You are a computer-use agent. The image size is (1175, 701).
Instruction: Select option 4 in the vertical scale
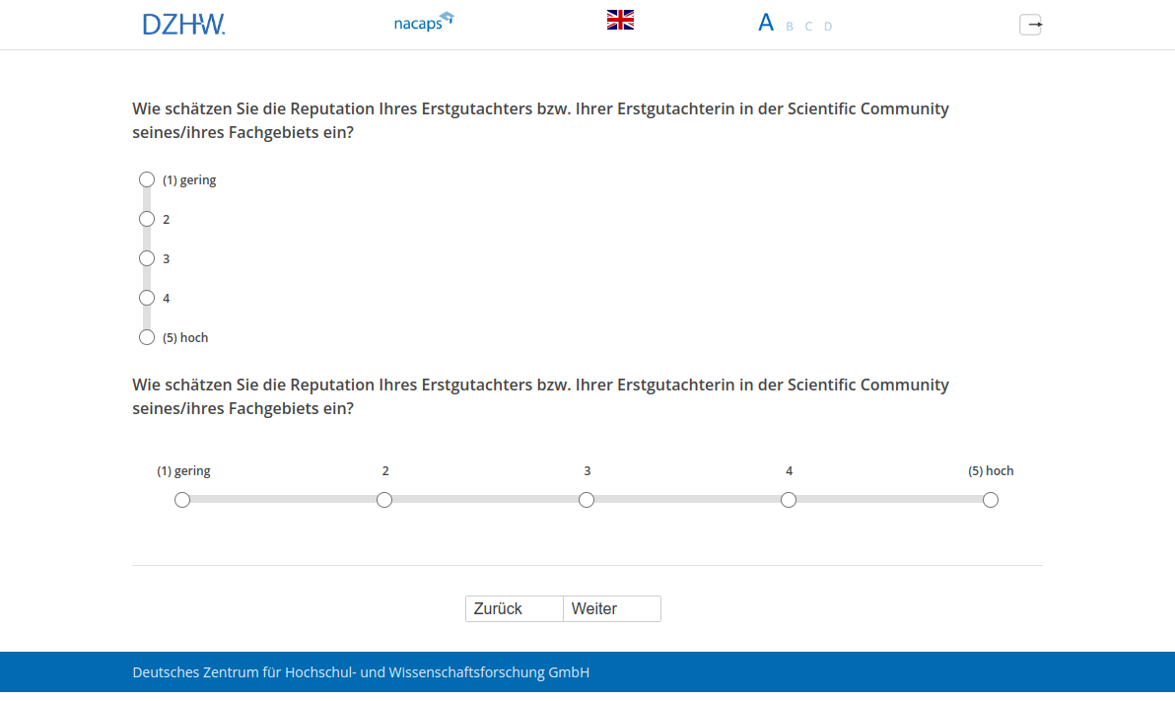pos(147,298)
